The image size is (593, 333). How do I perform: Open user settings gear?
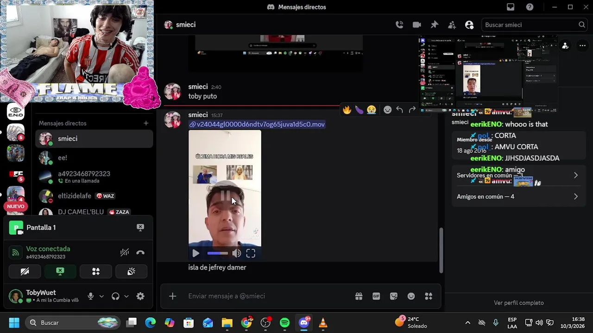click(x=140, y=296)
